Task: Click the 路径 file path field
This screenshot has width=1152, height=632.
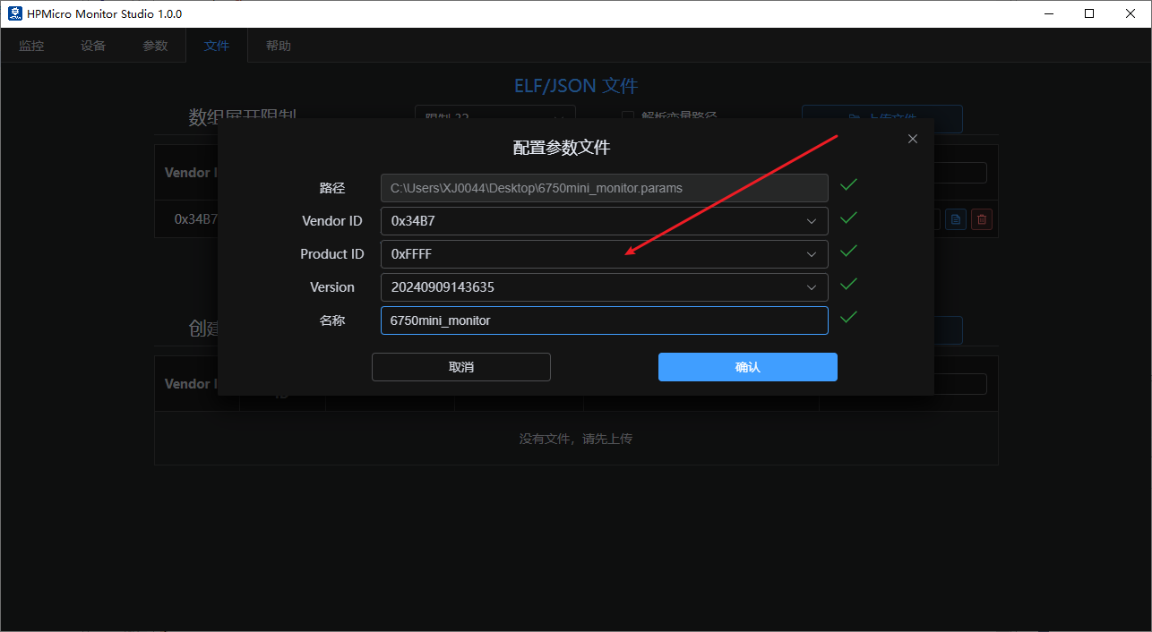Action: [x=604, y=188]
